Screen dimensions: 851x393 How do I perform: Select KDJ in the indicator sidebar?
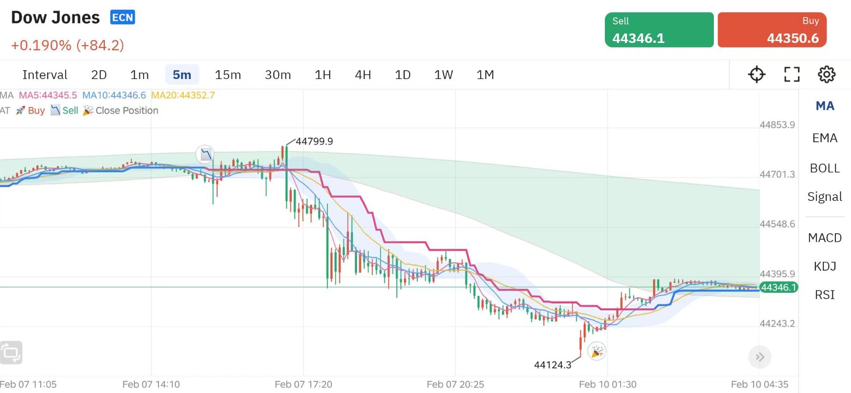825,266
